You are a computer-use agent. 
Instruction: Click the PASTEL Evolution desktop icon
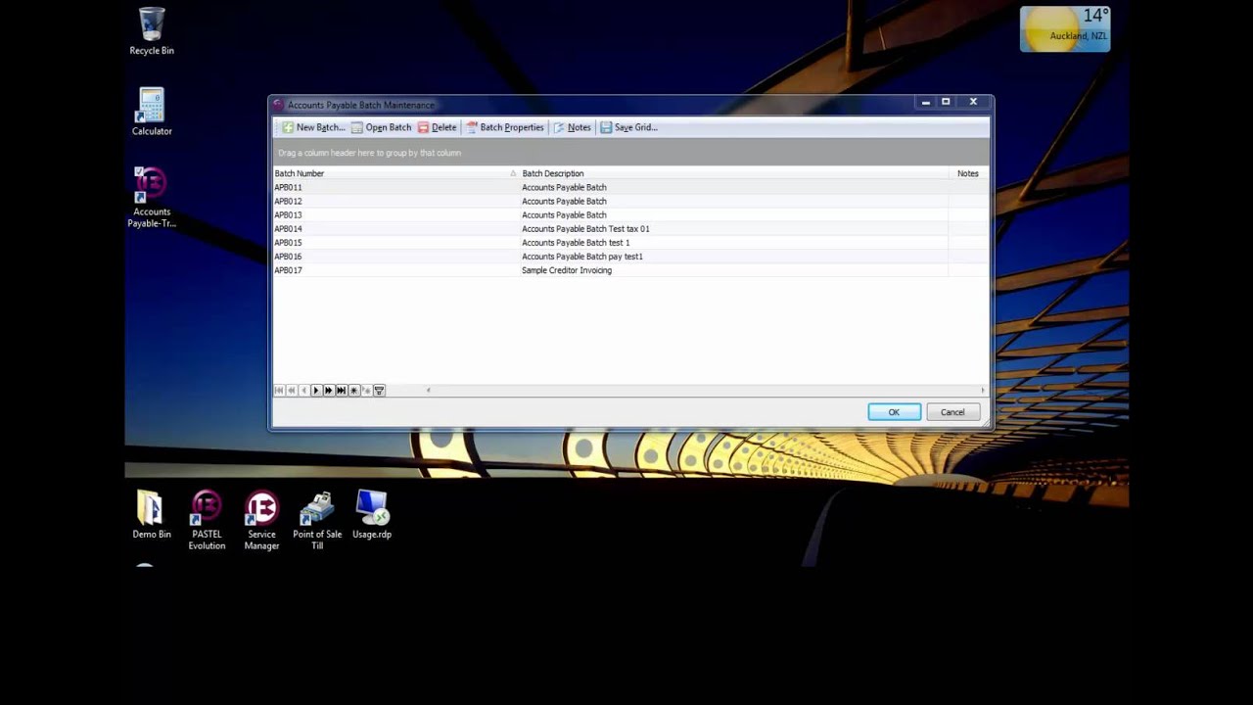[207, 520]
